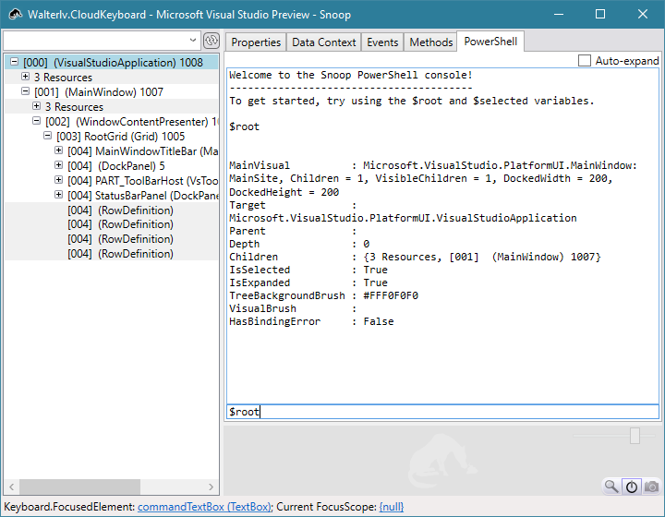665x517 pixels.
Task: Open the filter combo box dropdown
Action: [193, 41]
